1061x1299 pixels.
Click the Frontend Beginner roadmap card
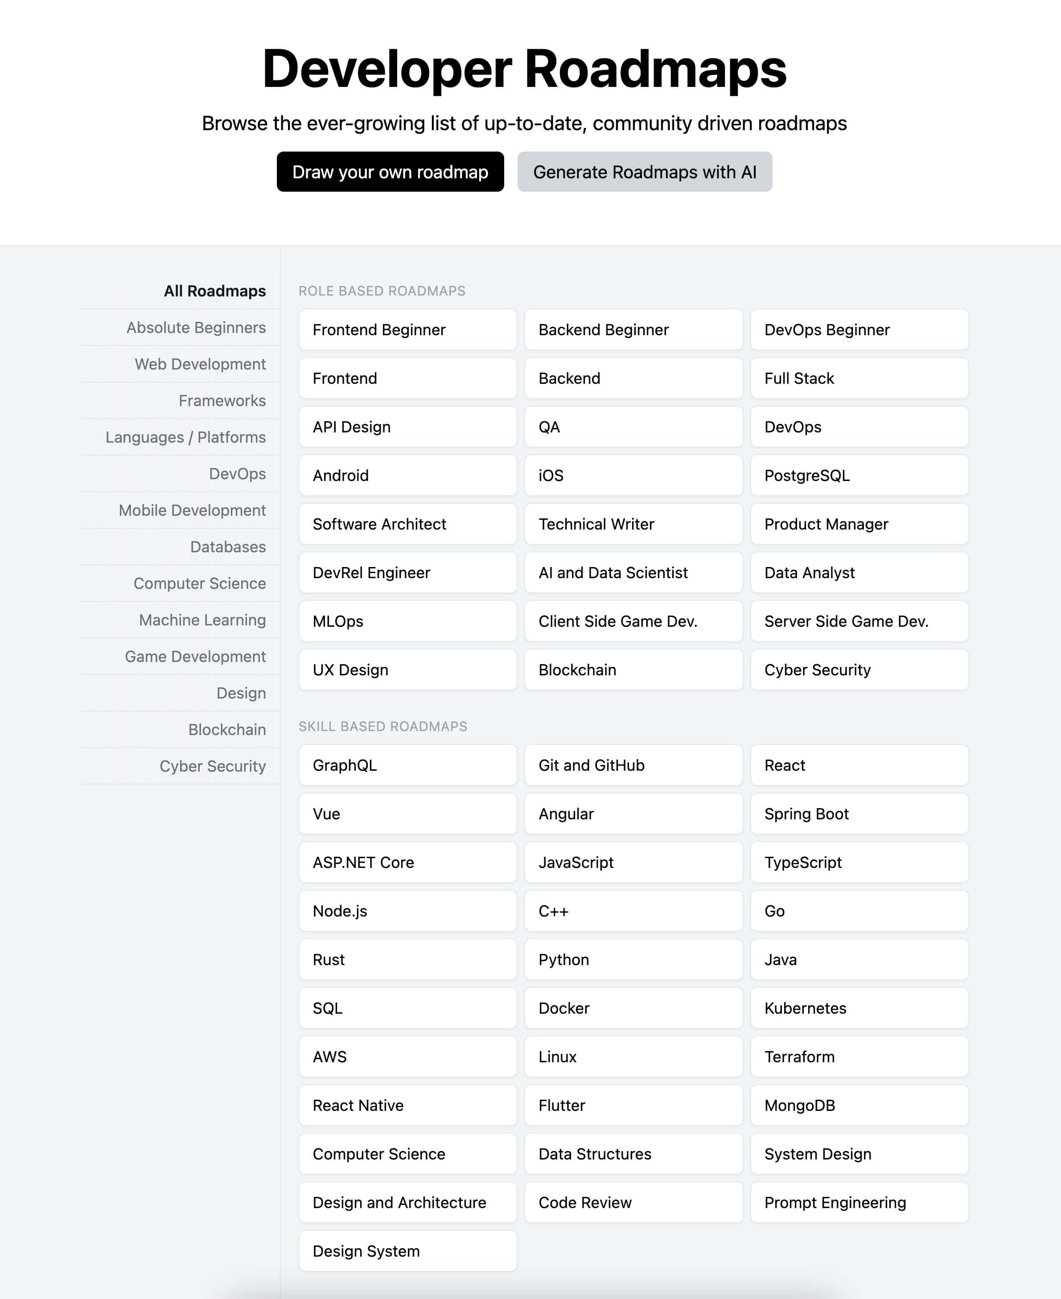pyautogui.click(x=406, y=329)
